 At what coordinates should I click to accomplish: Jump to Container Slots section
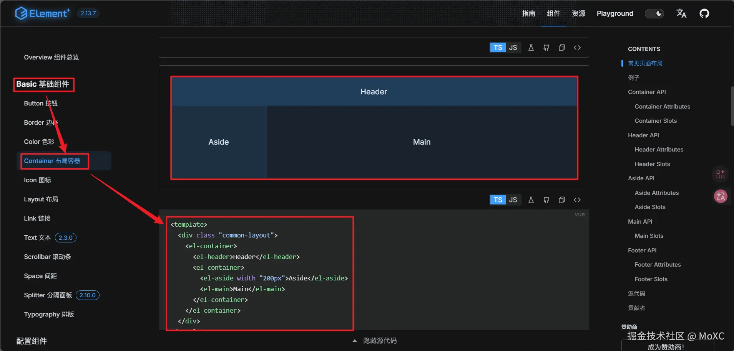click(656, 121)
